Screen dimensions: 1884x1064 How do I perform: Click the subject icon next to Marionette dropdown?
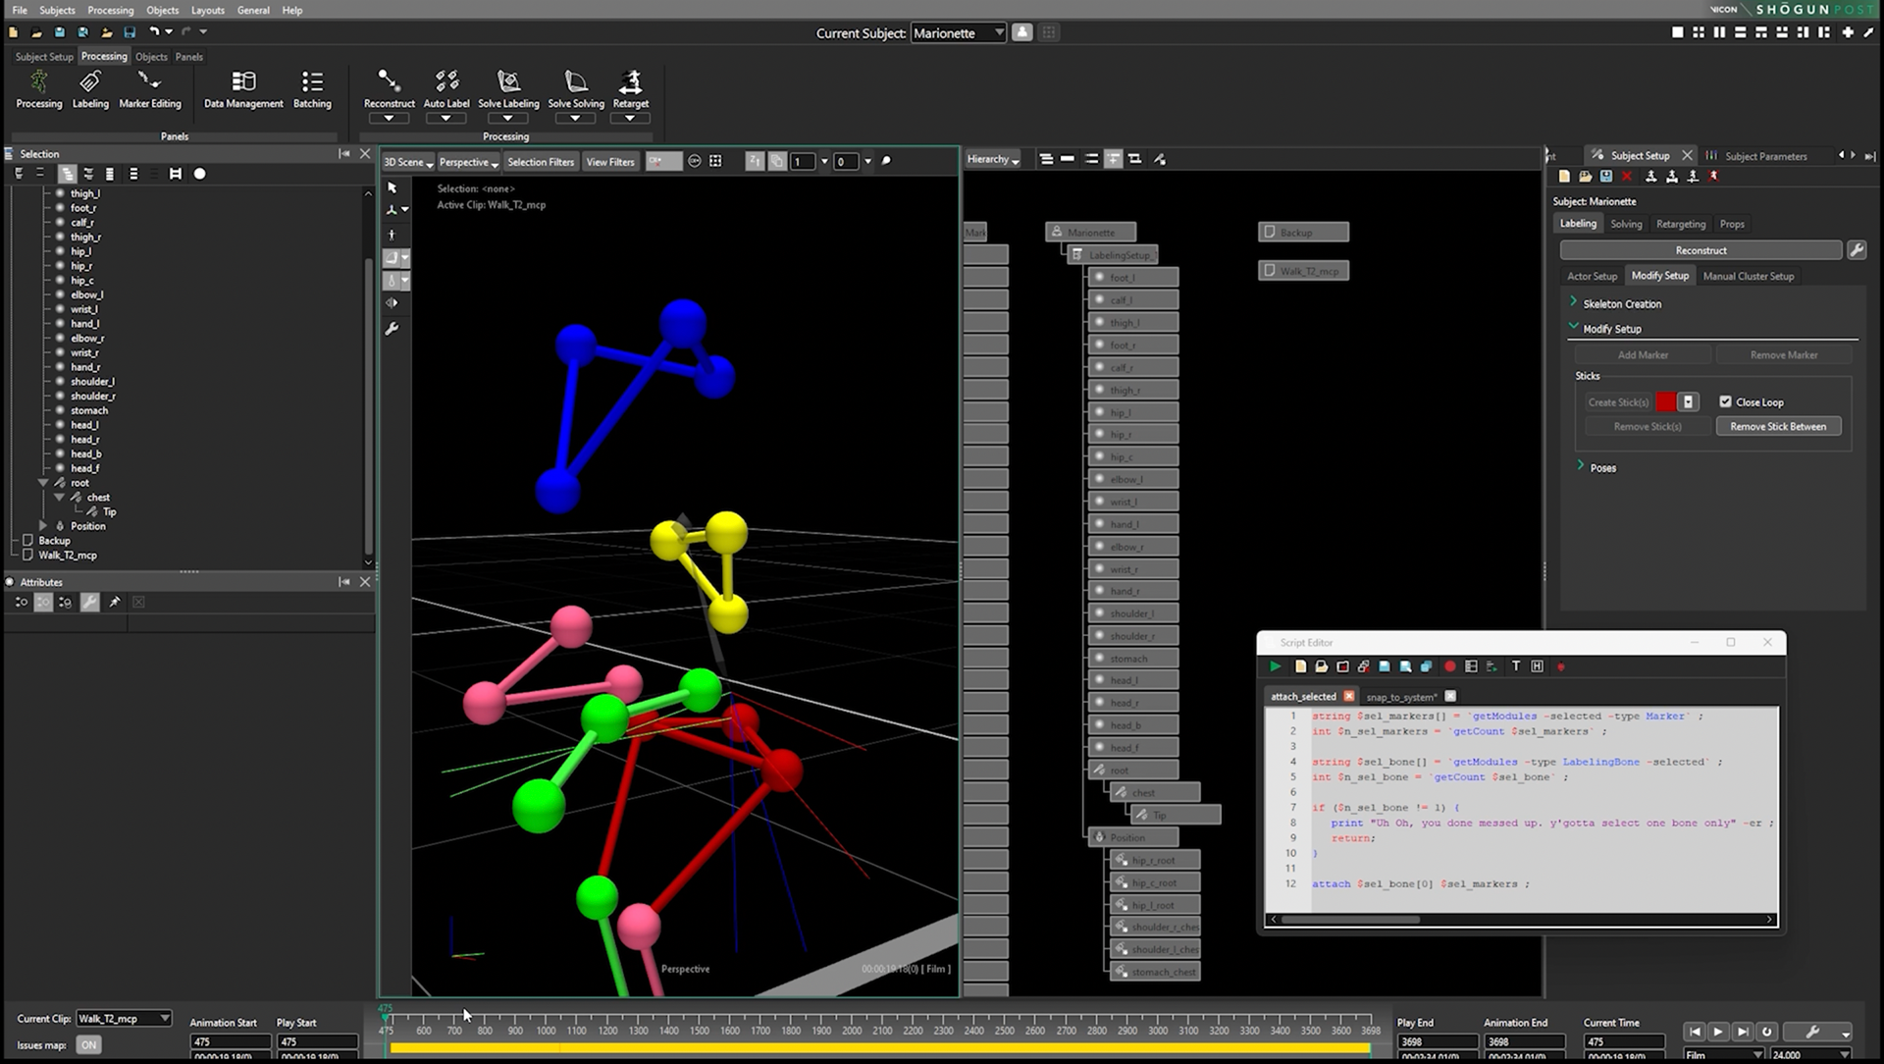coord(1021,32)
